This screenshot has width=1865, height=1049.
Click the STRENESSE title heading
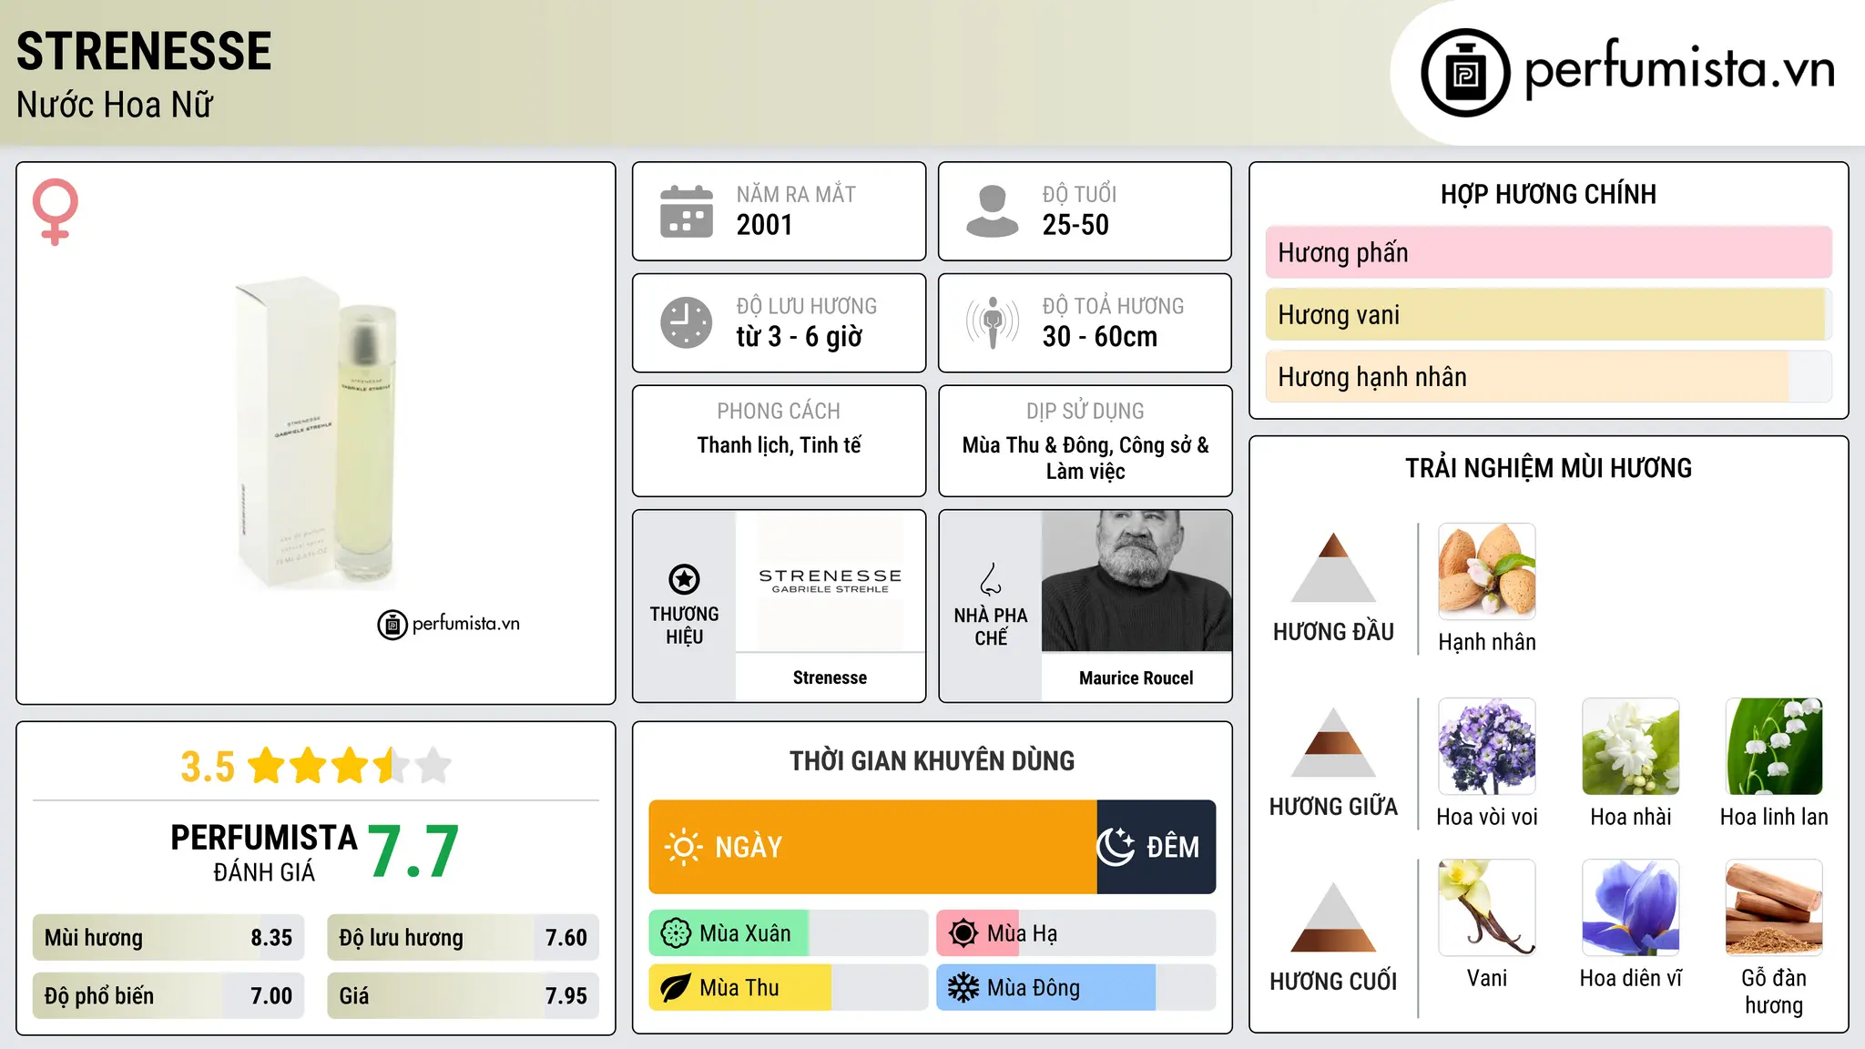click(x=144, y=51)
